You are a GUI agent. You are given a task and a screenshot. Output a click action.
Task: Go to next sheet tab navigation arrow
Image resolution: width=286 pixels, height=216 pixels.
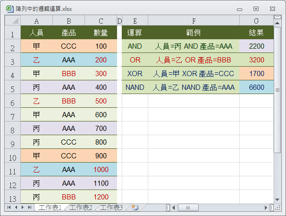pos(23,207)
